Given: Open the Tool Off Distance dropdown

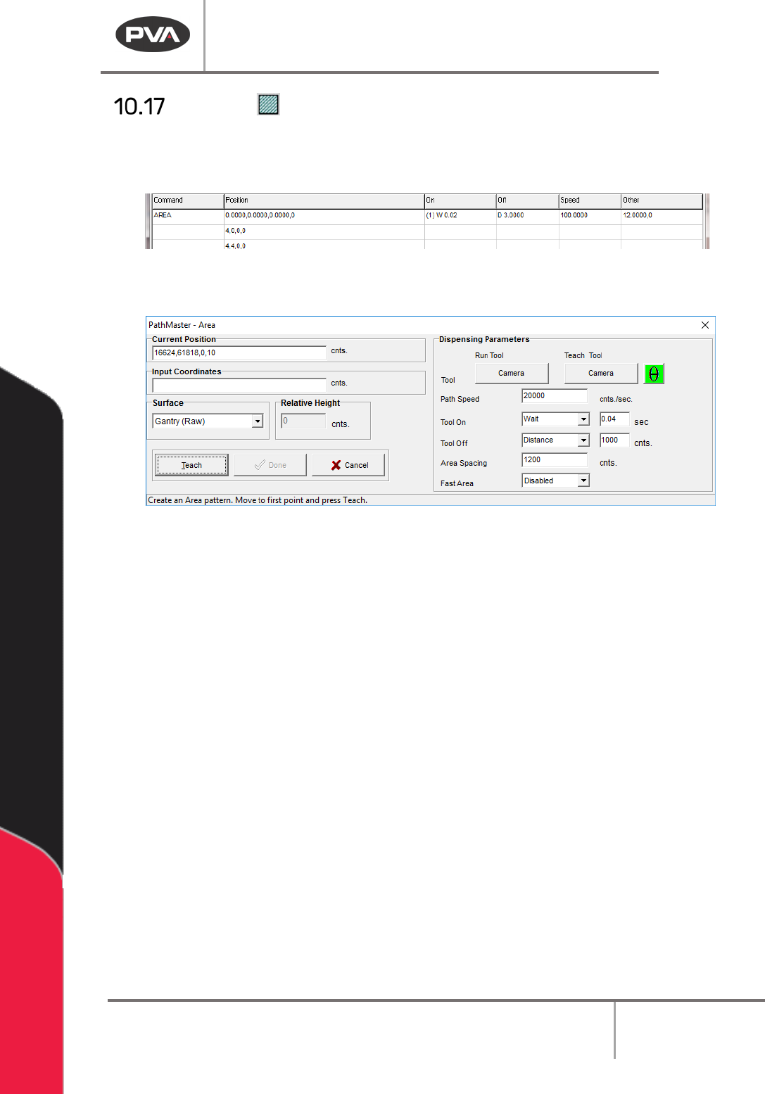Looking at the screenshot, I should click(x=583, y=440).
